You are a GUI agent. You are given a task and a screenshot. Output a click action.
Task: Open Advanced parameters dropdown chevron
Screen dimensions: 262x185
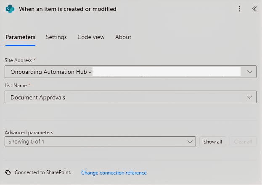click(190, 142)
